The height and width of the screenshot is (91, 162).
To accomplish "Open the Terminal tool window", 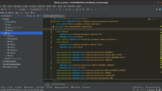I will (76, 87).
